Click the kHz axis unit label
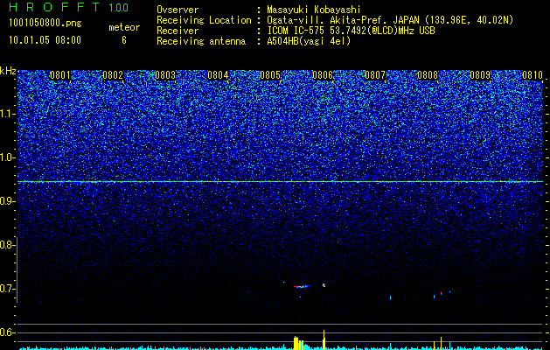Screen dimensions: 550x350 tap(8, 71)
